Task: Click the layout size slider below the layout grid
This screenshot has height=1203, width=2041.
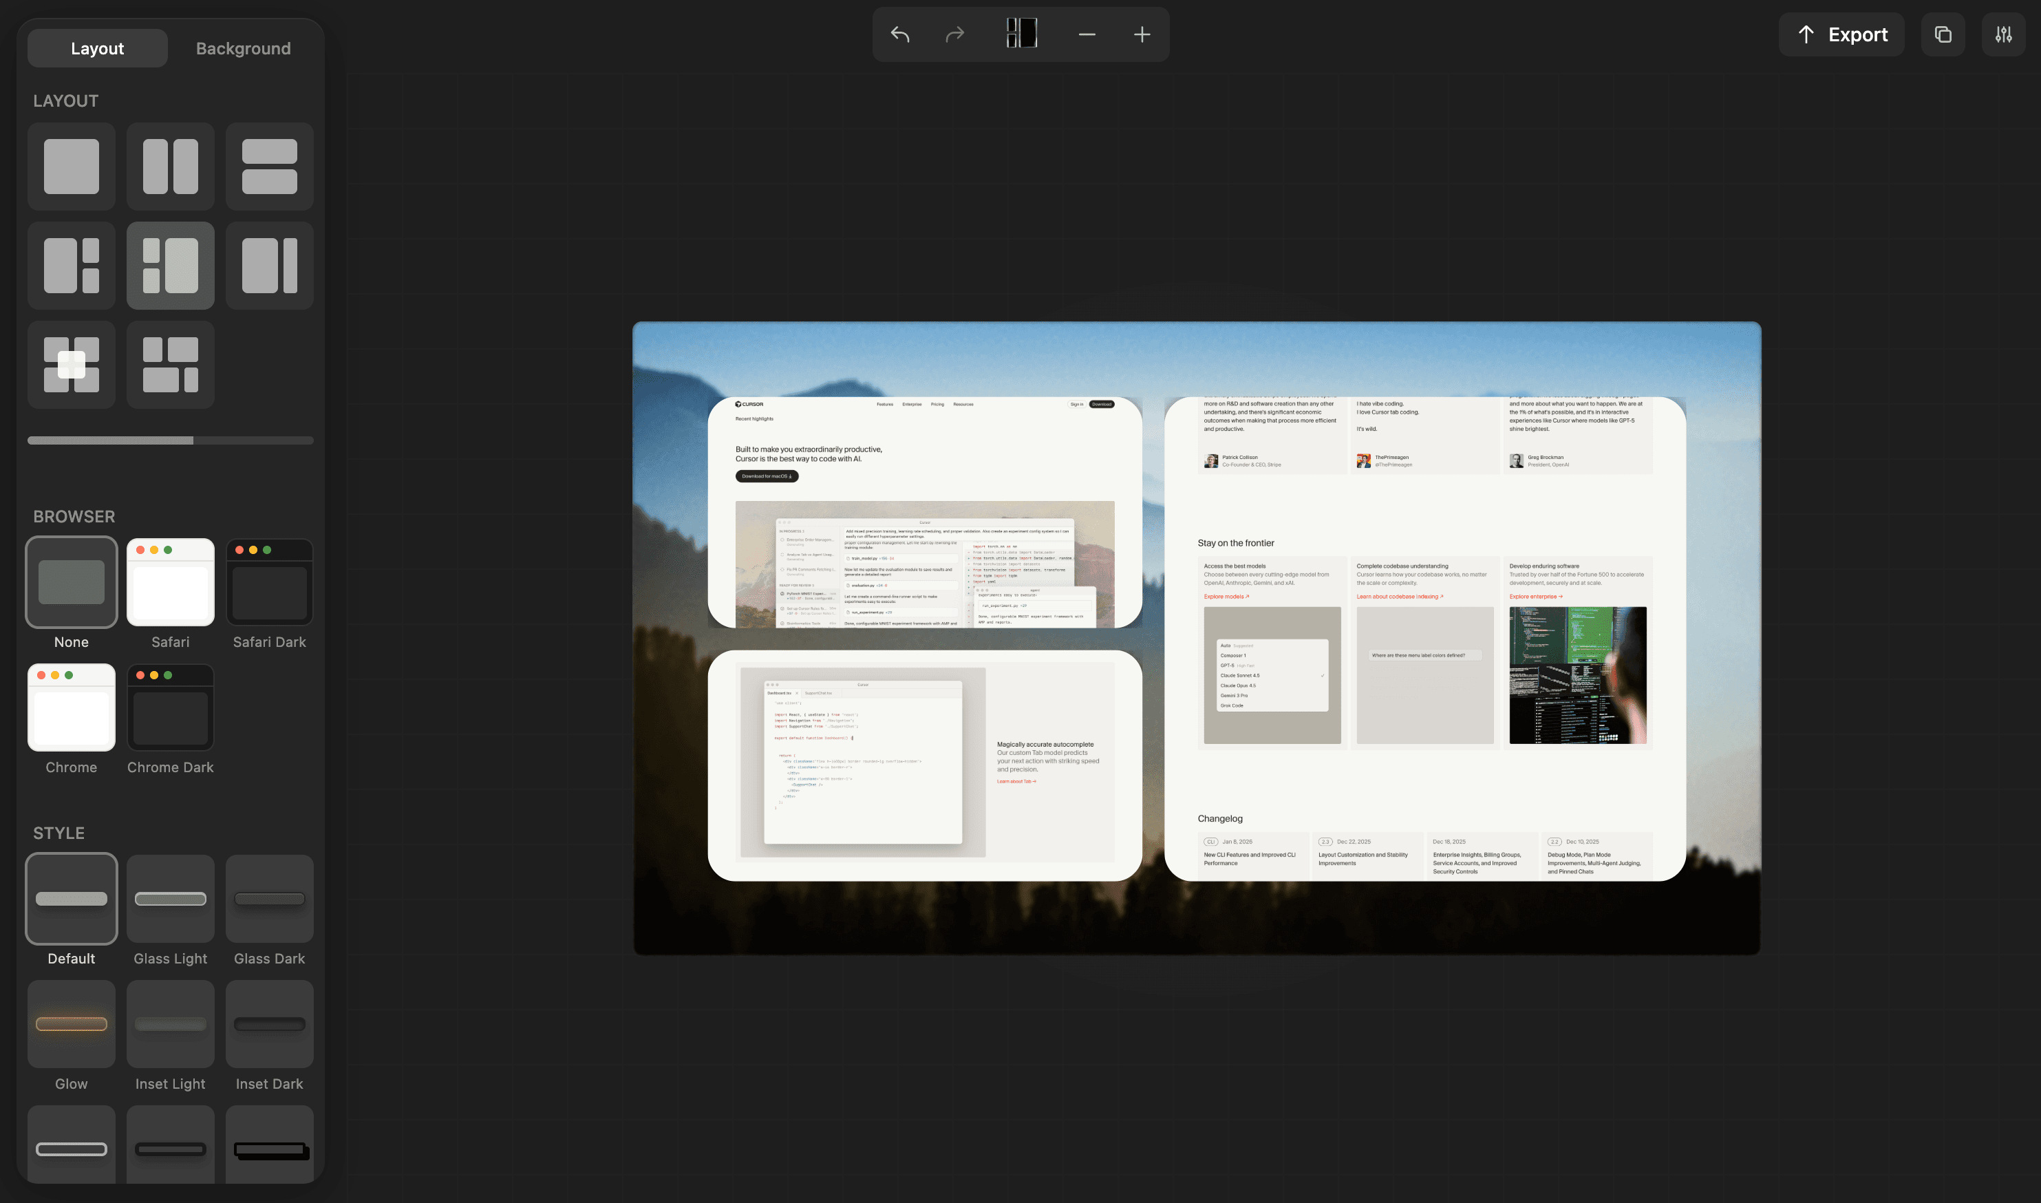Action: pos(170,440)
